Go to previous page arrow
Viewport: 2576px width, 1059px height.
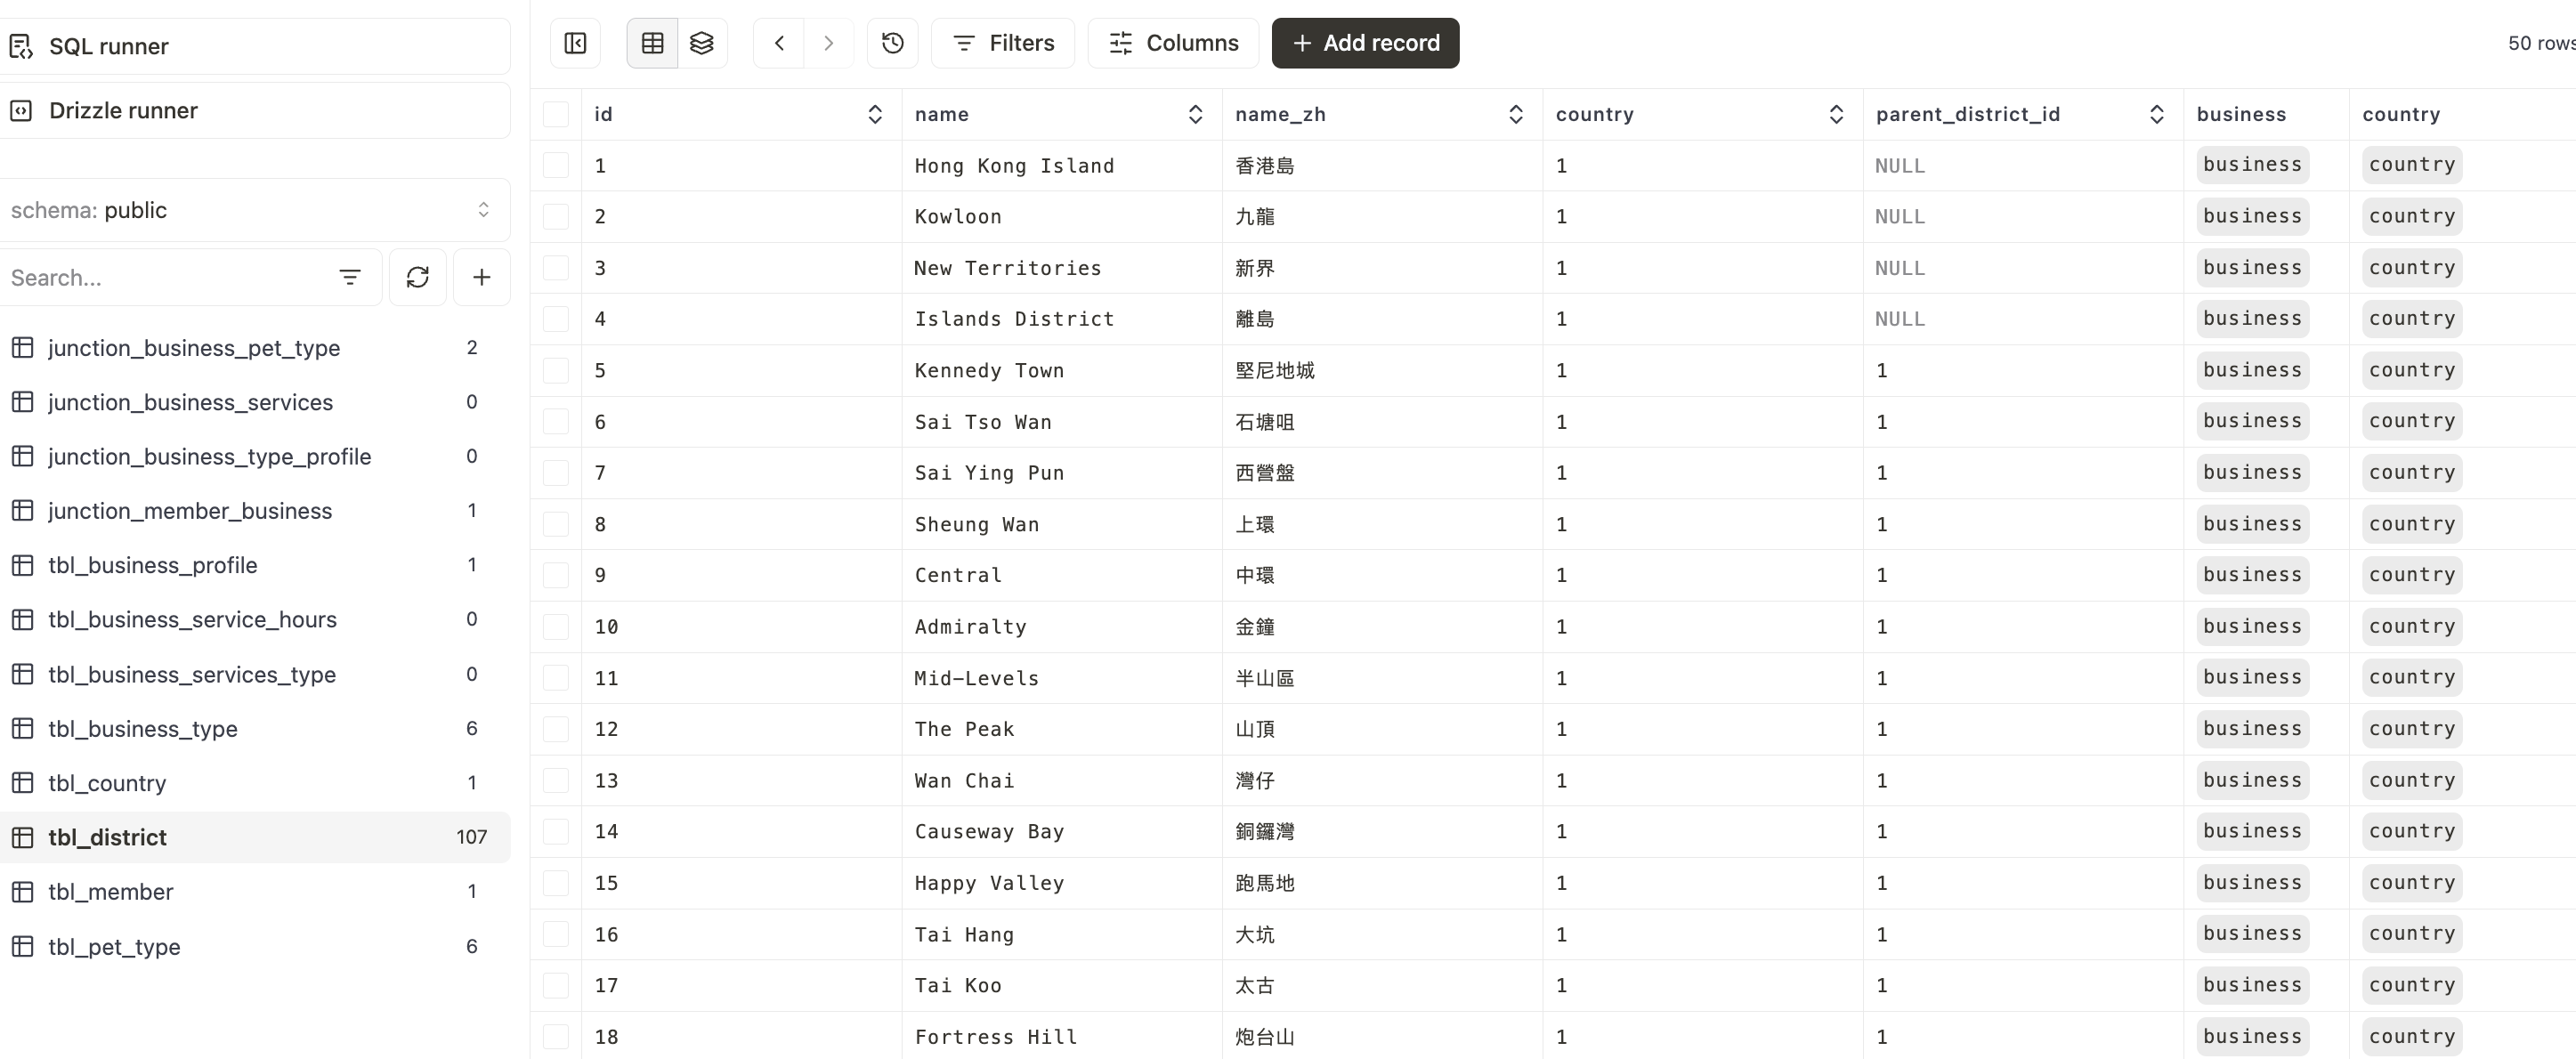point(779,43)
